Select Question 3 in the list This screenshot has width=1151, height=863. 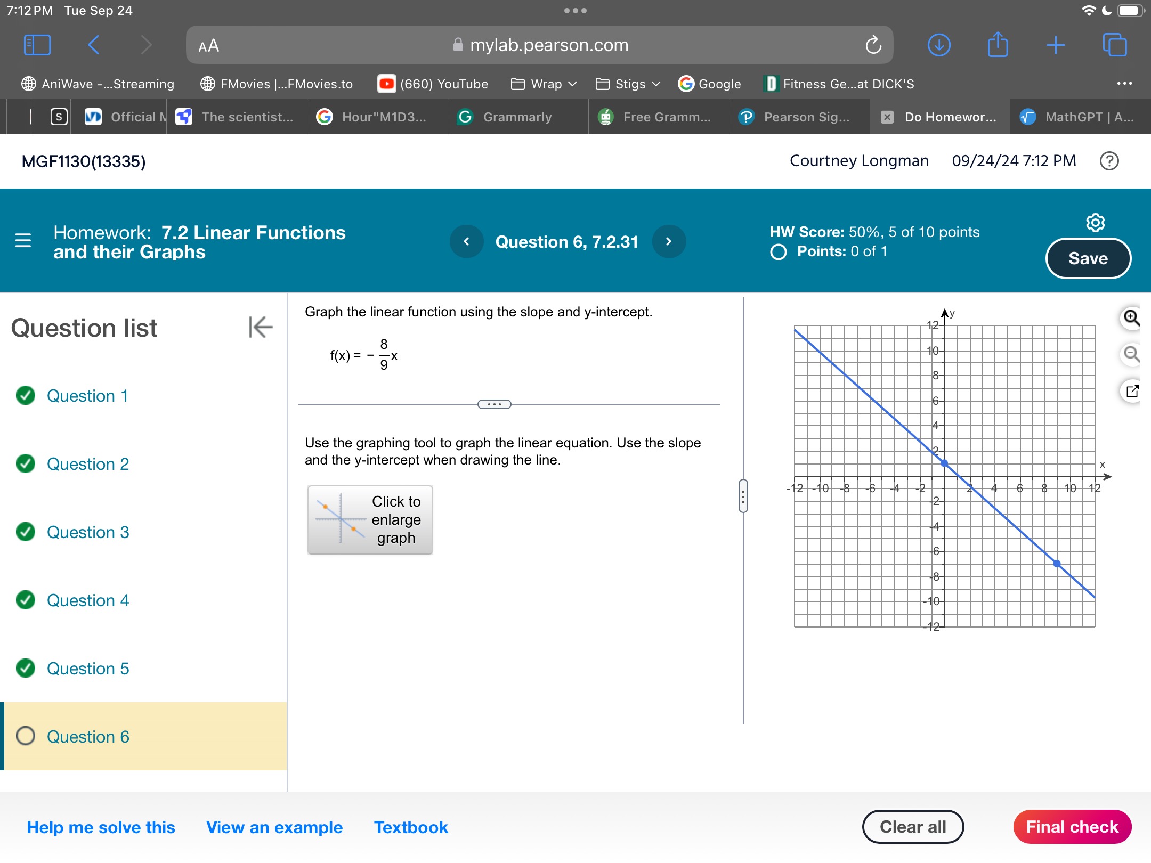pos(88,532)
